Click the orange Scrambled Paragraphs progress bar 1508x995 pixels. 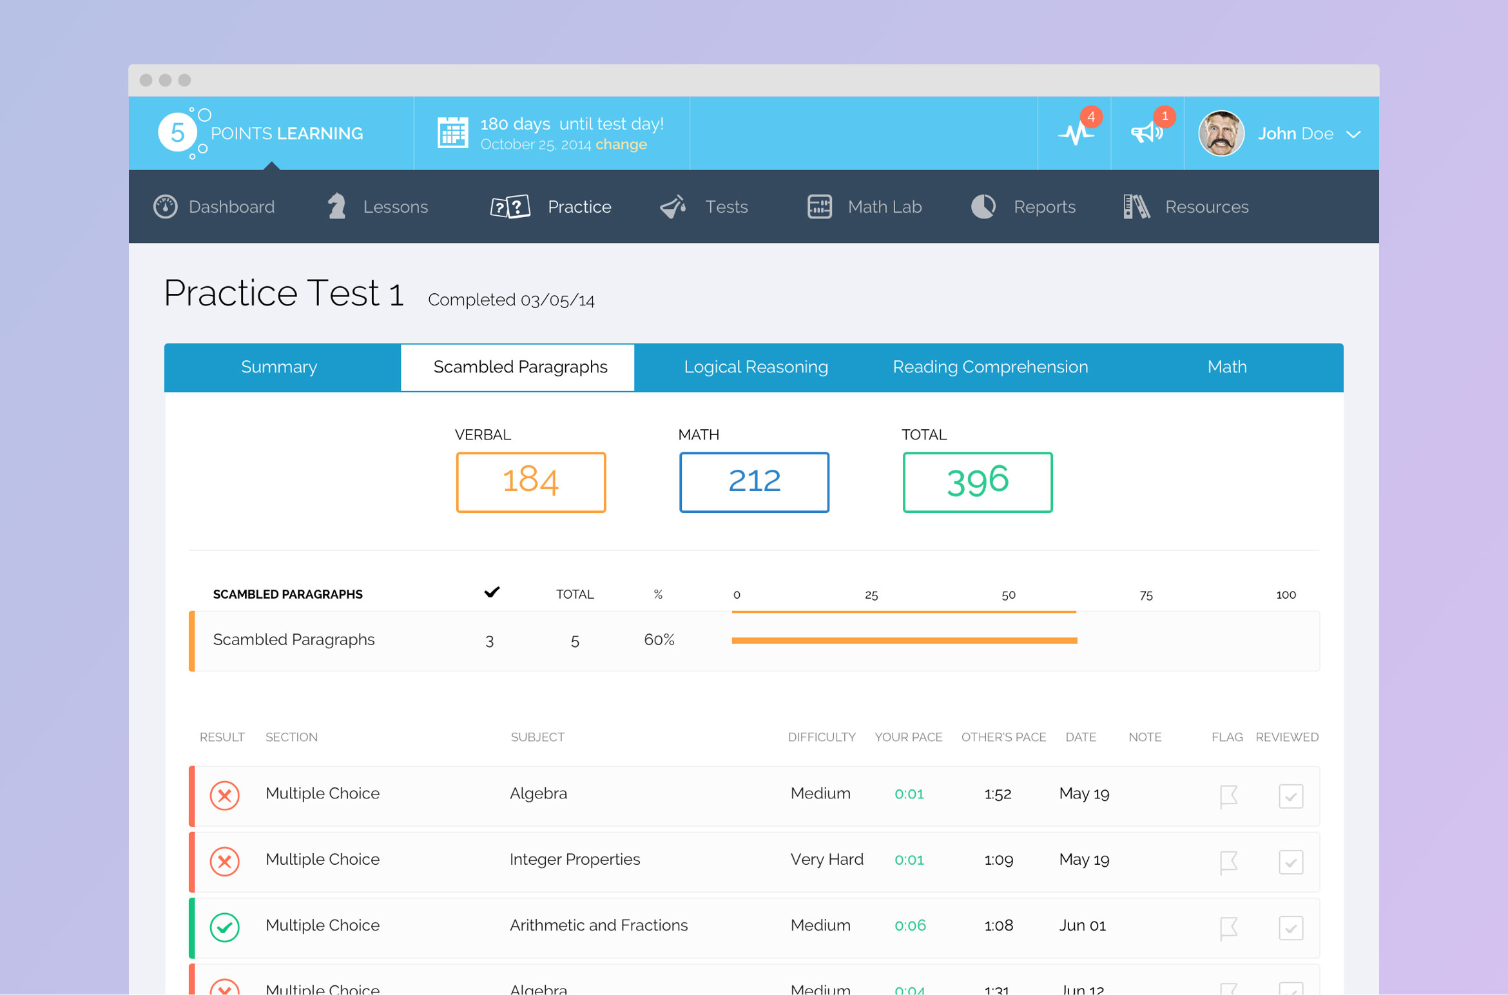pos(904,641)
